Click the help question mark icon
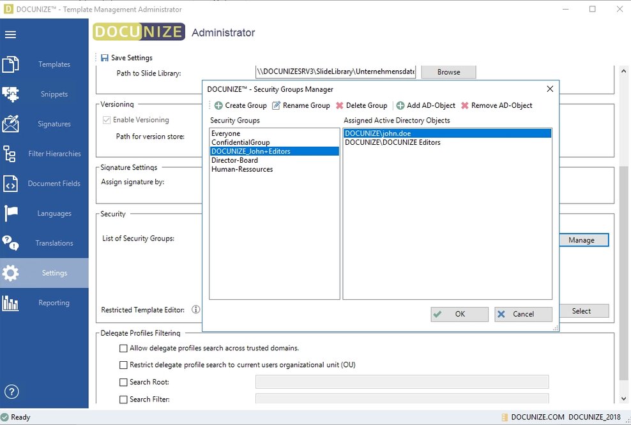 11,391
